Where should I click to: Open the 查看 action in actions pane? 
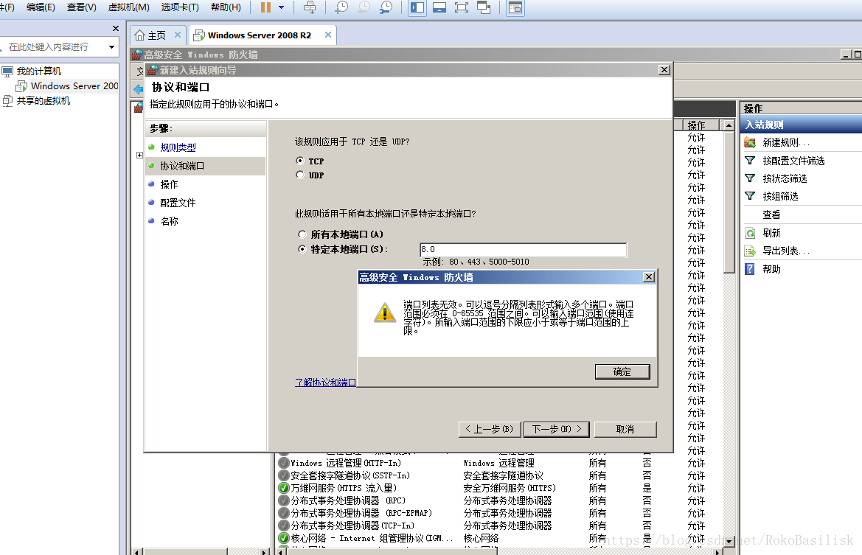[771, 214]
